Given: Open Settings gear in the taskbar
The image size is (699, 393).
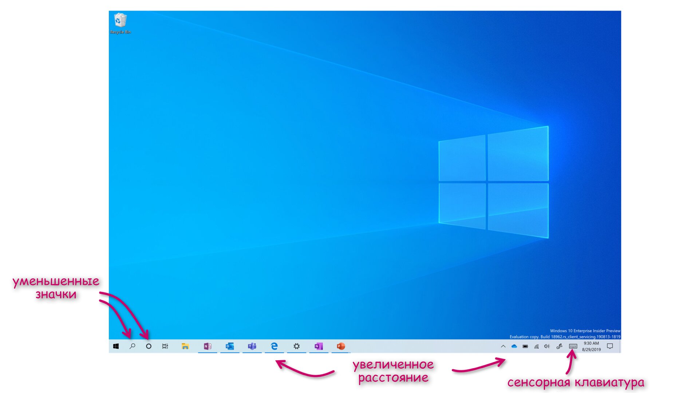Looking at the screenshot, I should (297, 346).
